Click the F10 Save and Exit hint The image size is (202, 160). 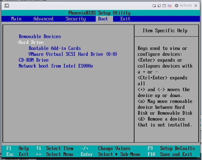[x=170, y=154]
